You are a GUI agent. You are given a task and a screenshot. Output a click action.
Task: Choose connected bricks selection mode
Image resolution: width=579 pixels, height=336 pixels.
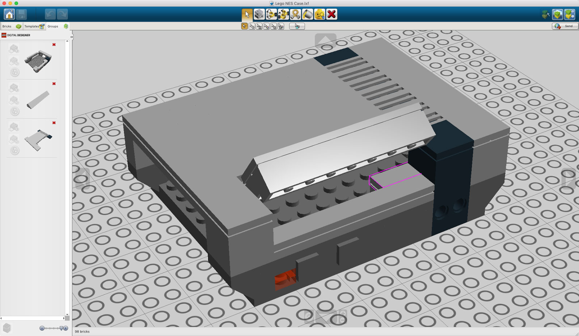259,26
